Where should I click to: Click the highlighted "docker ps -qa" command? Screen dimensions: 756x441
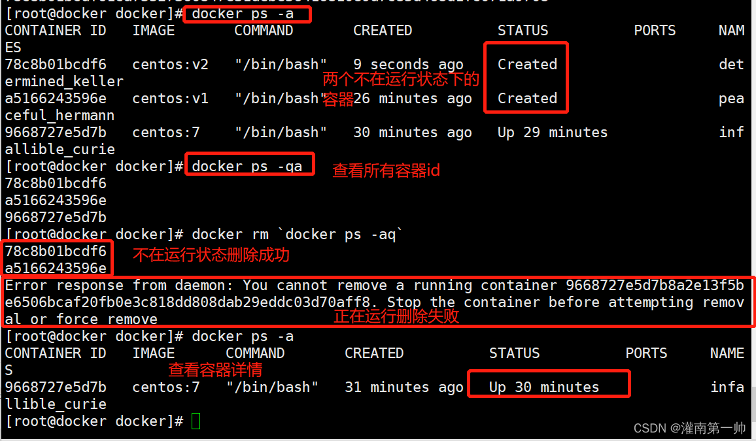tap(249, 165)
